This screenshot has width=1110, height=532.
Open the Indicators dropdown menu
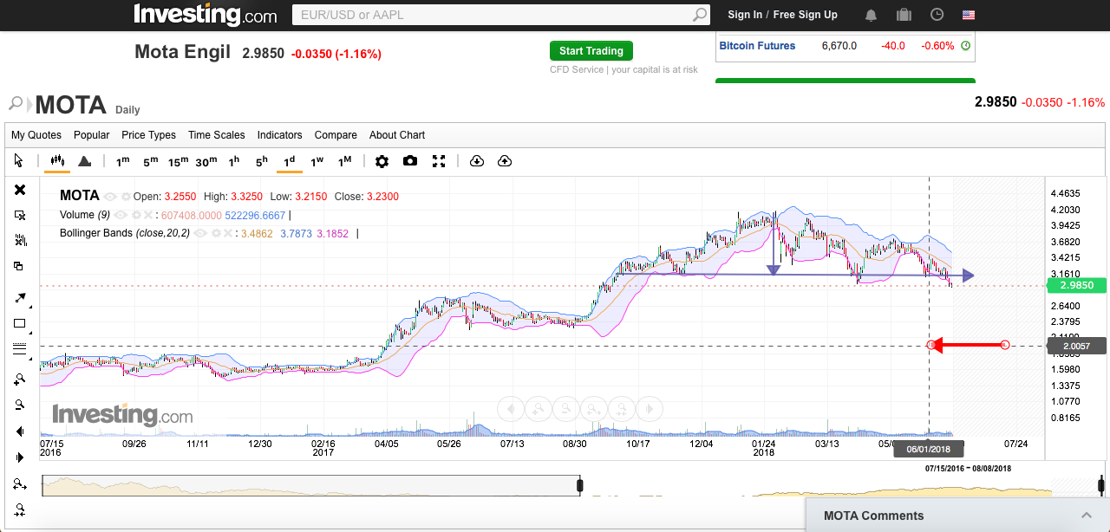(x=279, y=135)
